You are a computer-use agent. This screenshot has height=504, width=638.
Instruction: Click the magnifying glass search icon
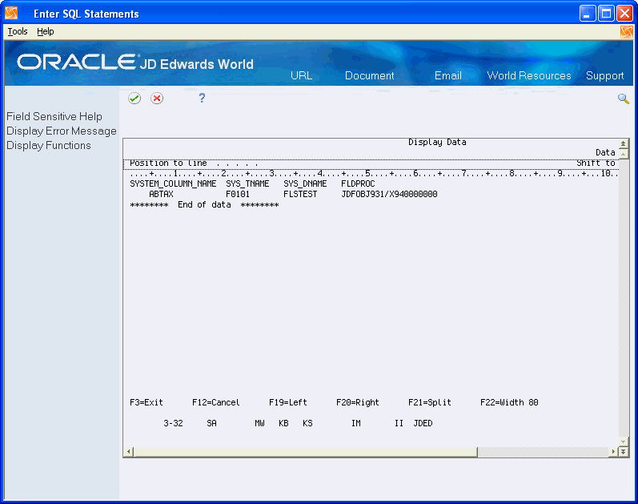[624, 99]
